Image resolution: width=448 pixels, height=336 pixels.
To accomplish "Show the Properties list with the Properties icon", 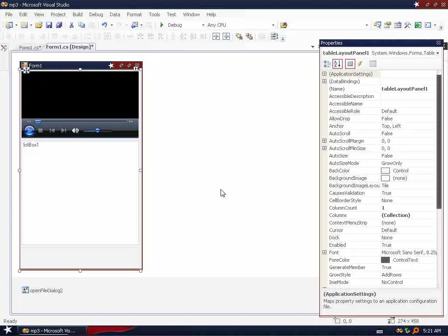I will 350,64.
